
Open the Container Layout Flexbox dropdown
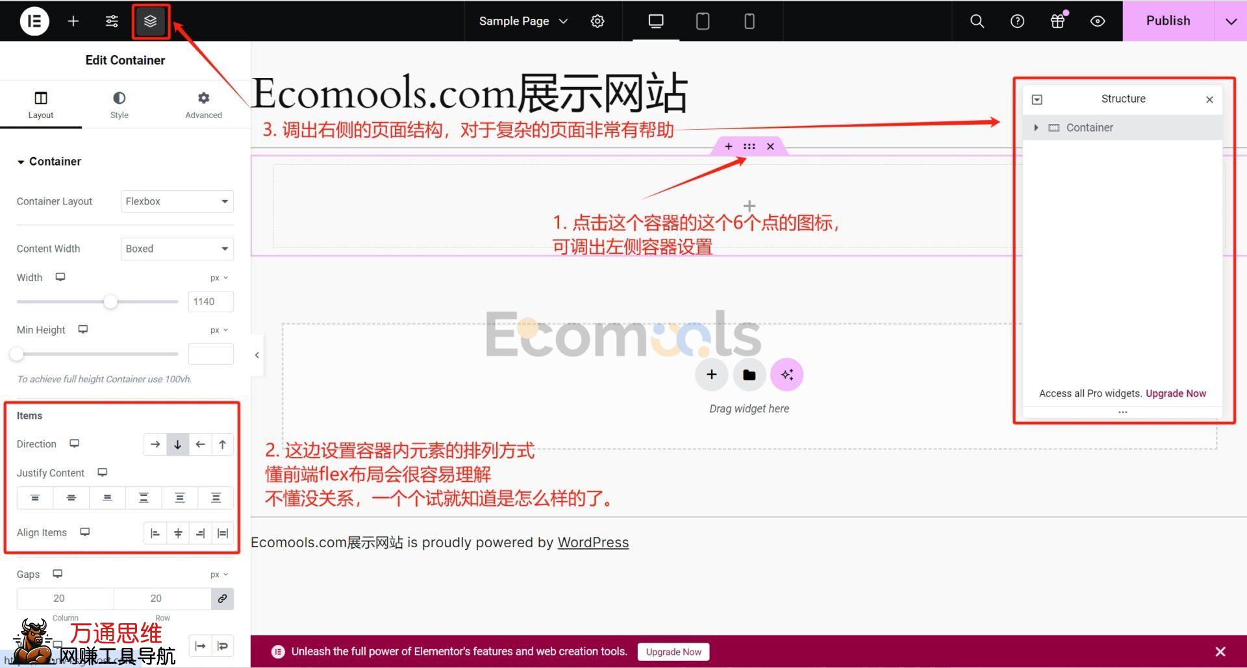tap(176, 201)
